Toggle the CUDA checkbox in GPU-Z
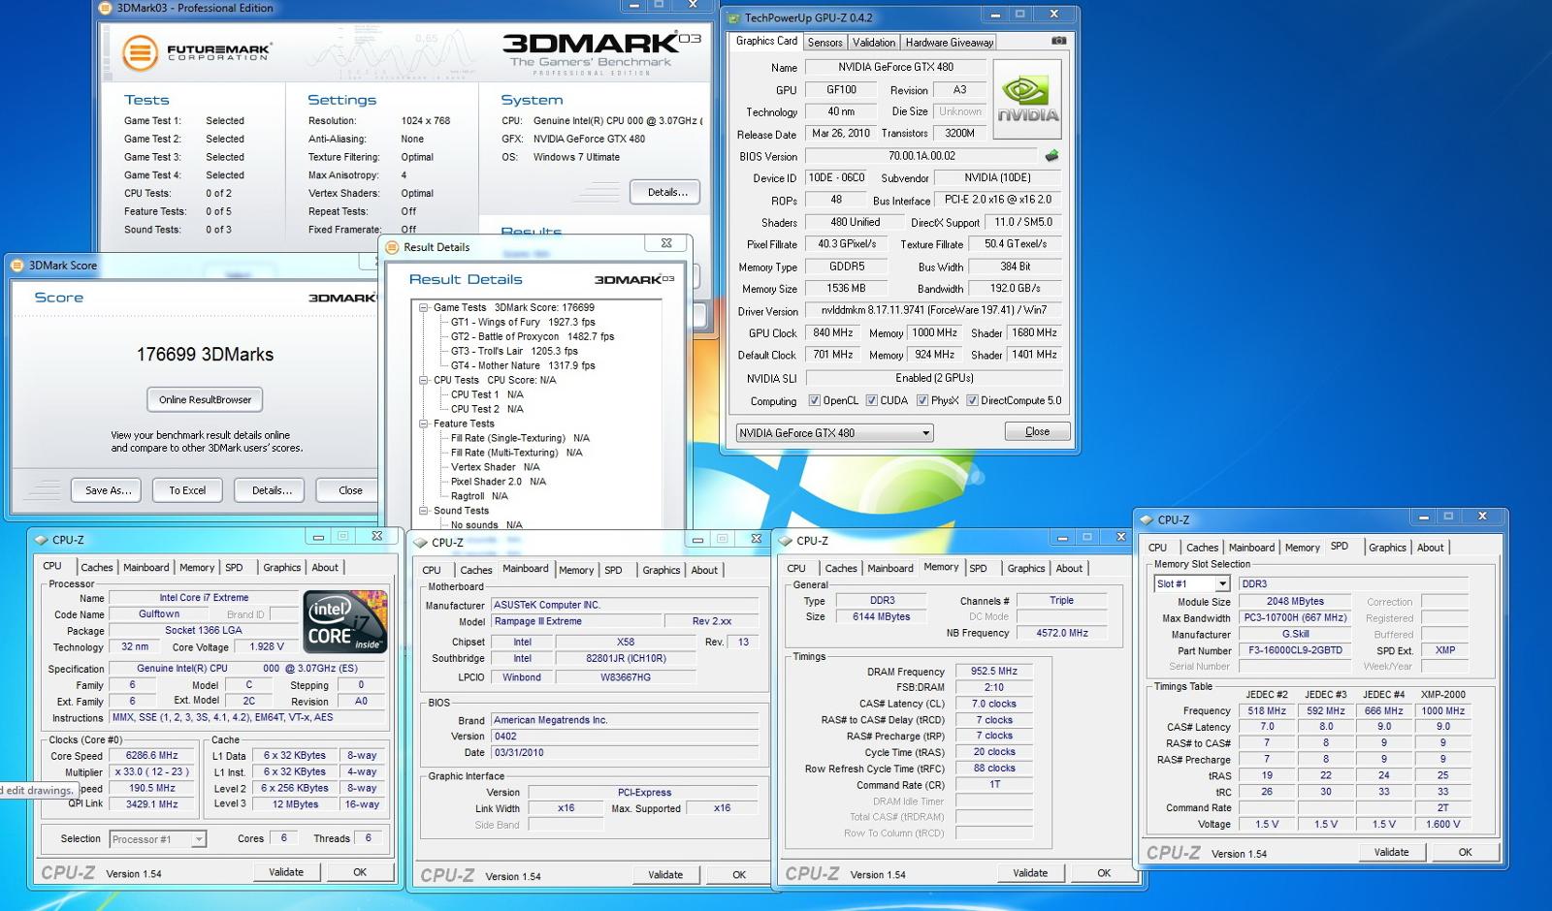 [x=871, y=400]
